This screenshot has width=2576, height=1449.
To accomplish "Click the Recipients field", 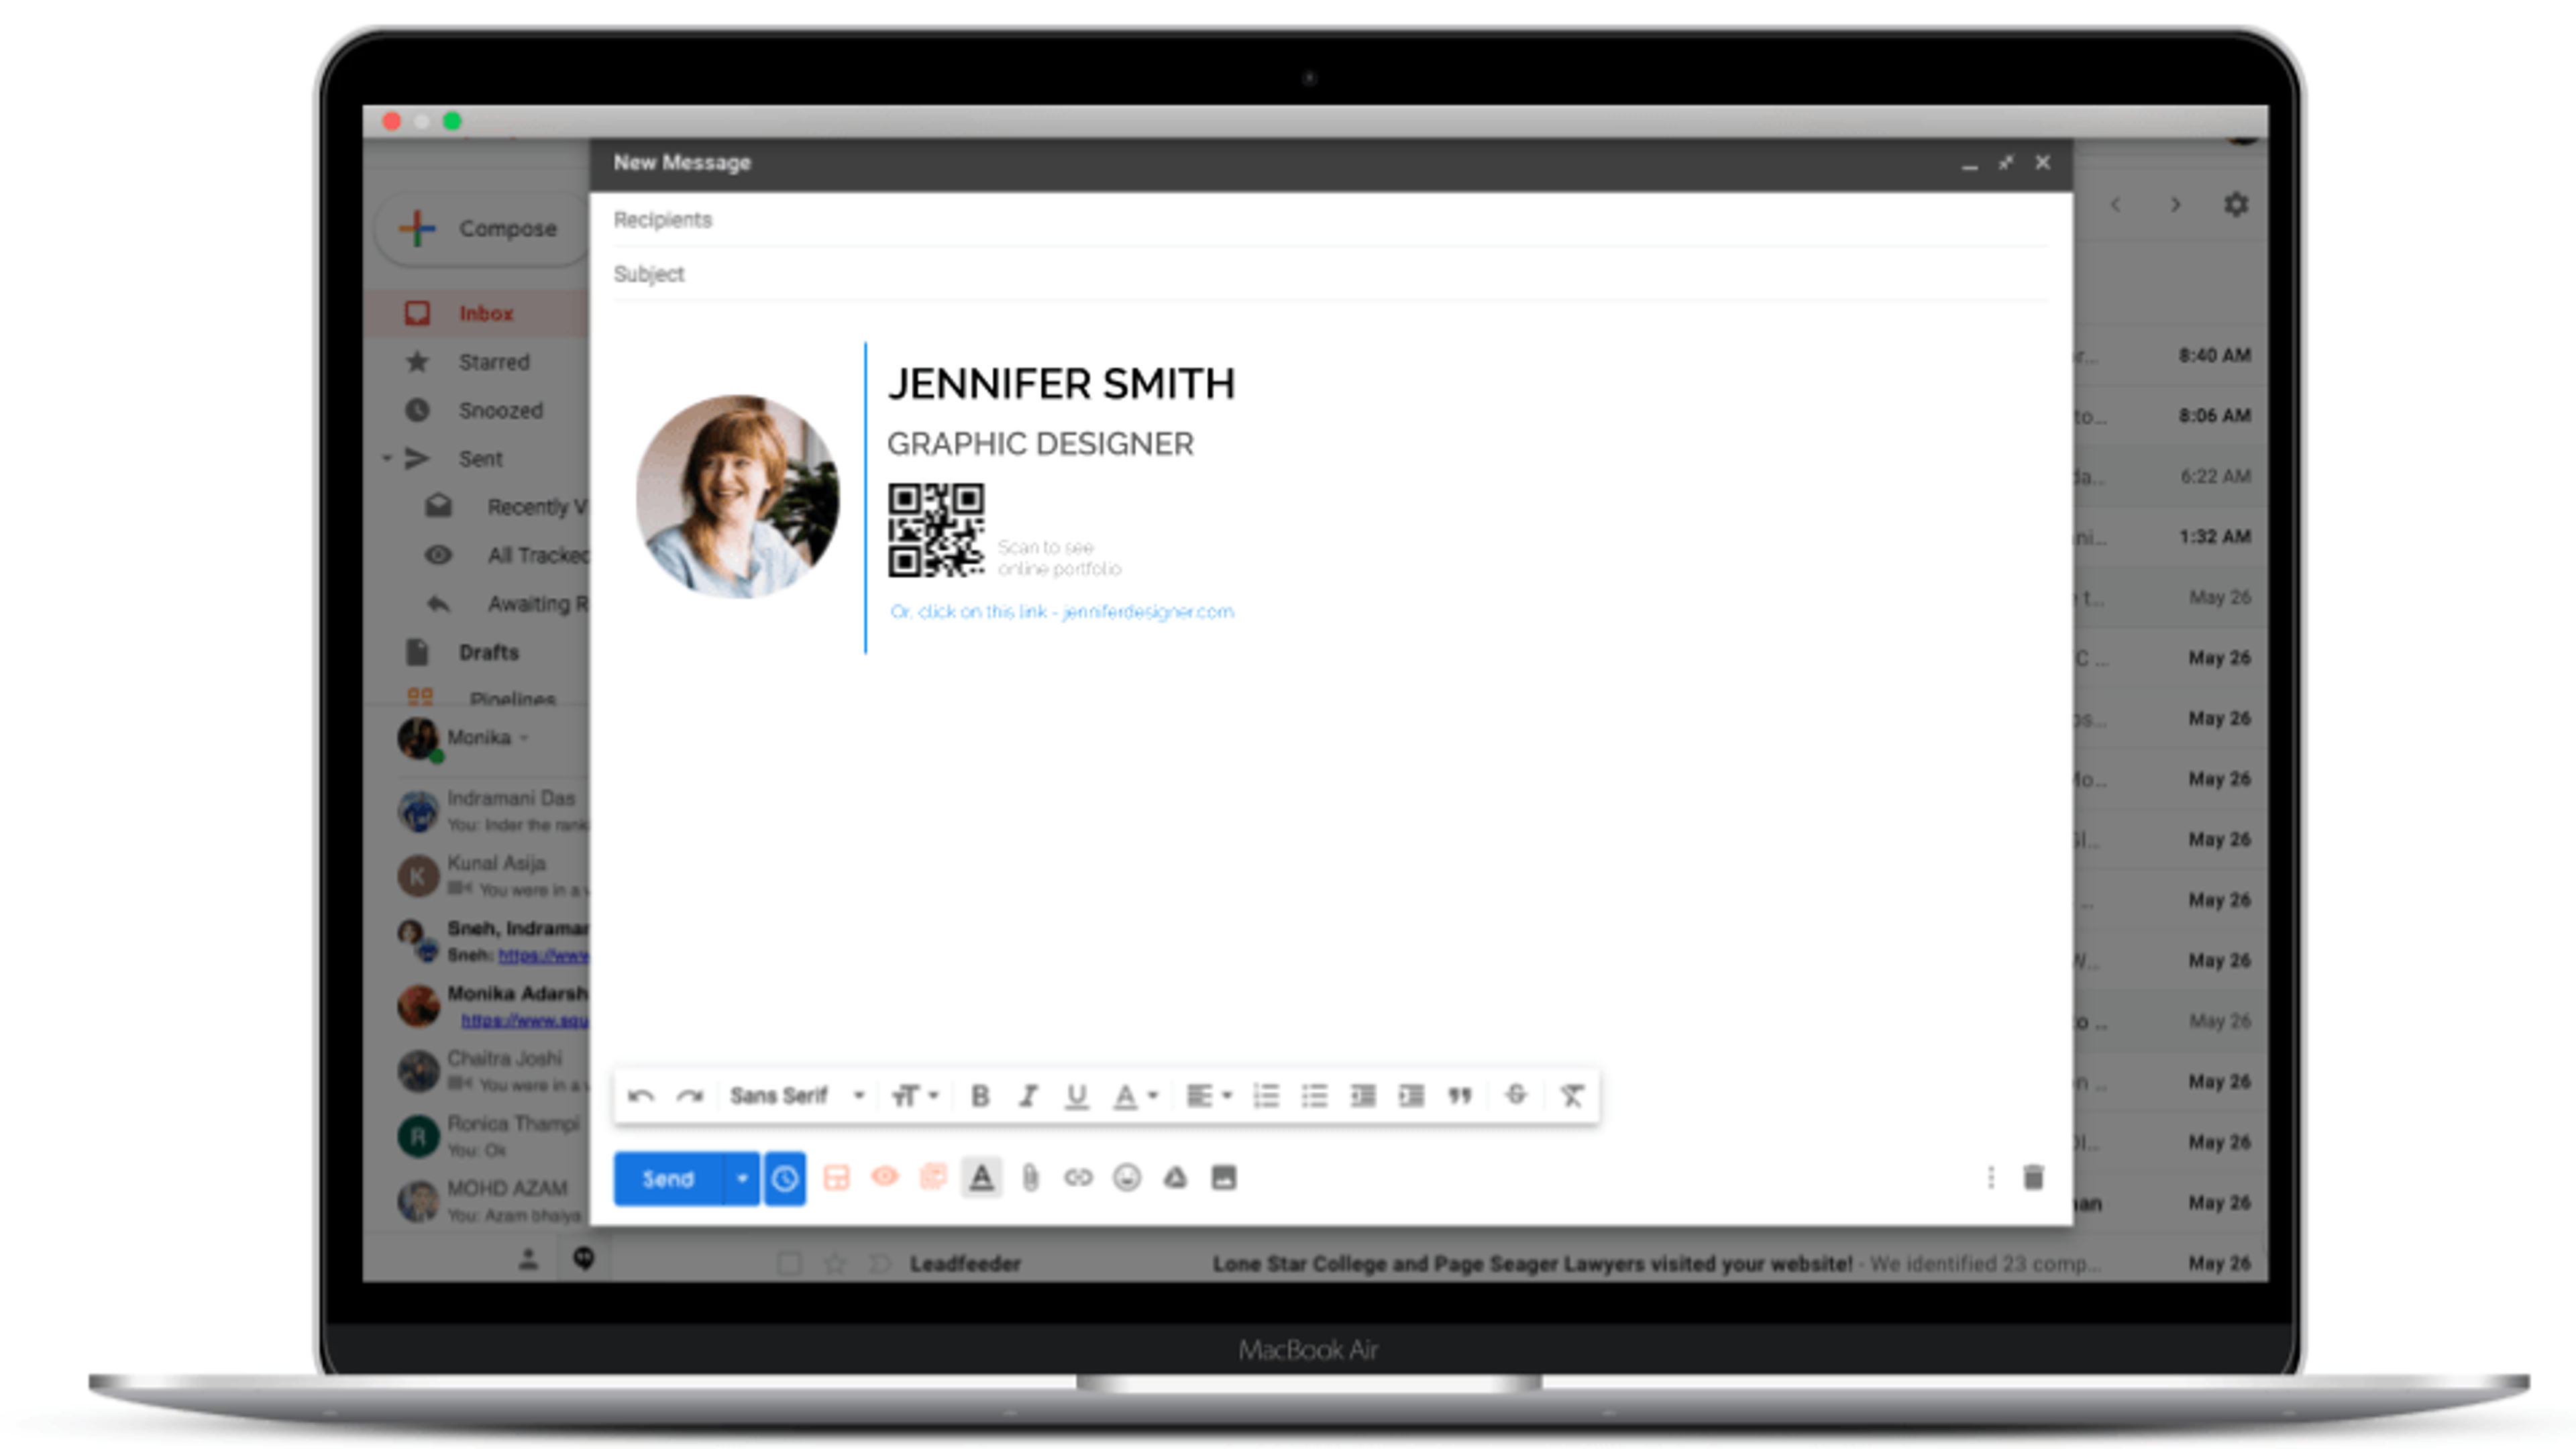I will [1331, 220].
